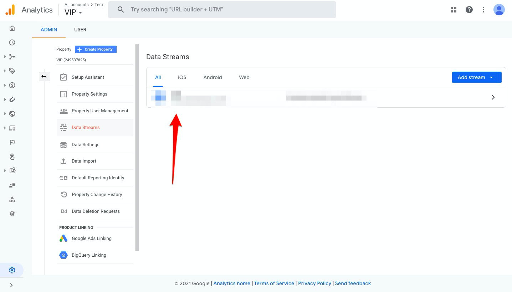Screen dimensions: 512x292
Task: Select the Android streams tab
Action: 213,77
